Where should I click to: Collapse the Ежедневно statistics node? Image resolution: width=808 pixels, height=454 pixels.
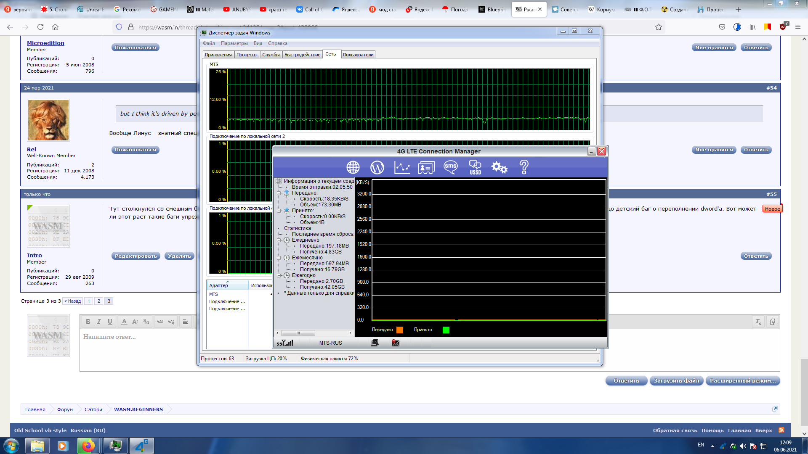click(x=279, y=240)
